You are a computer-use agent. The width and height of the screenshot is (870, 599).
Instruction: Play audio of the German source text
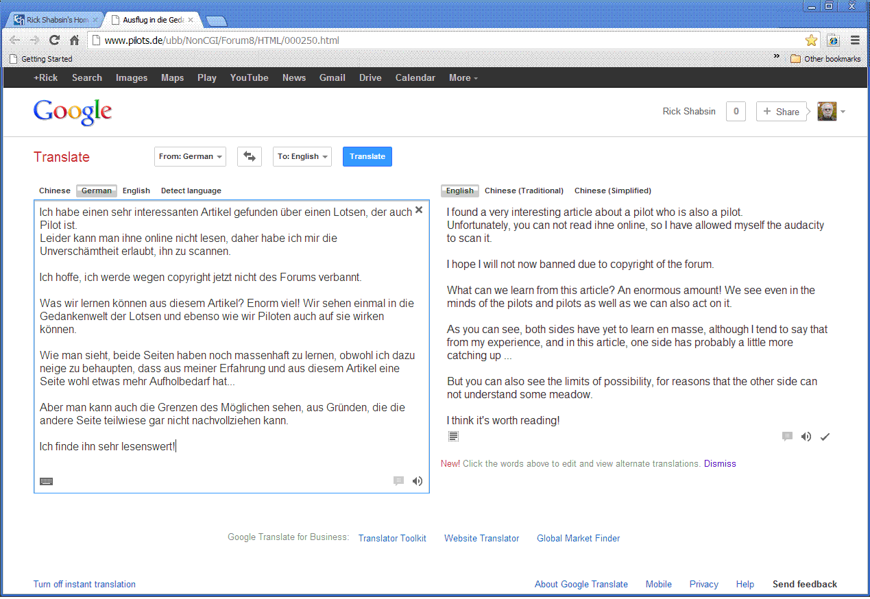click(x=418, y=481)
